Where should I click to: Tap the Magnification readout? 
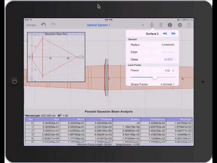click(128, 144)
